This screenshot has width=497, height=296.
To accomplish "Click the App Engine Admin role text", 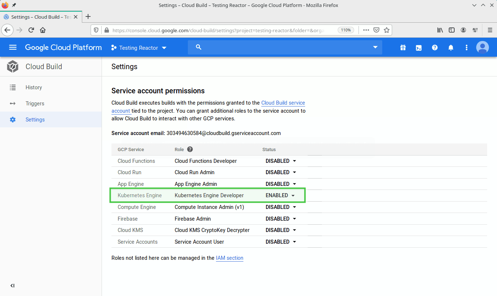I will [x=196, y=184].
